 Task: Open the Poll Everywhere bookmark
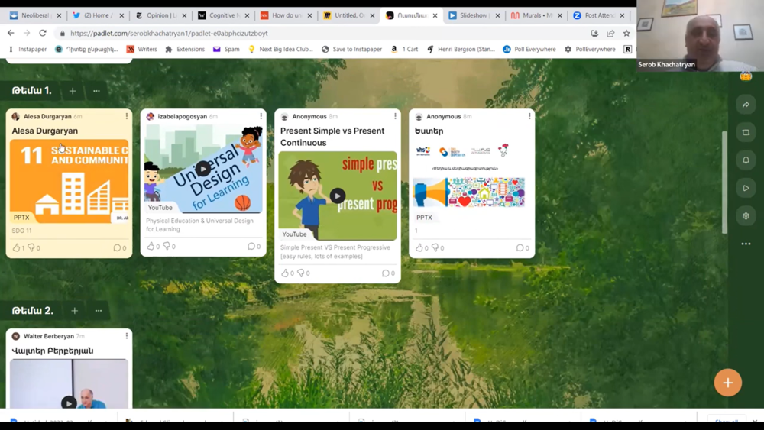pyautogui.click(x=529, y=49)
